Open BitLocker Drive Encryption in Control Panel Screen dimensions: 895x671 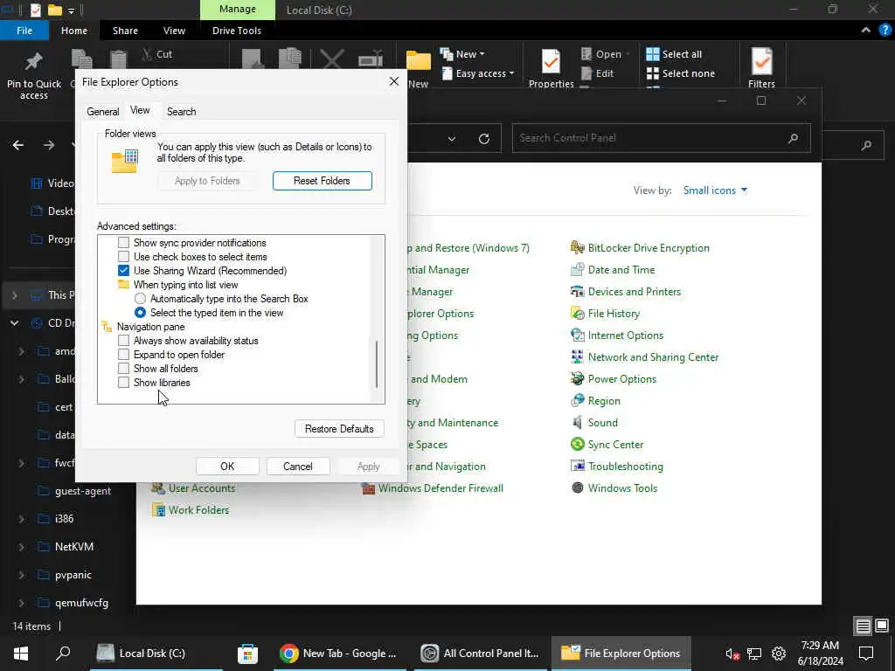[639, 247]
